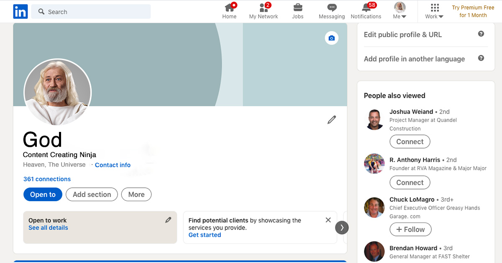
Task: Click help icon beside Edit public profile
Action: pyautogui.click(x=481, y=34)
